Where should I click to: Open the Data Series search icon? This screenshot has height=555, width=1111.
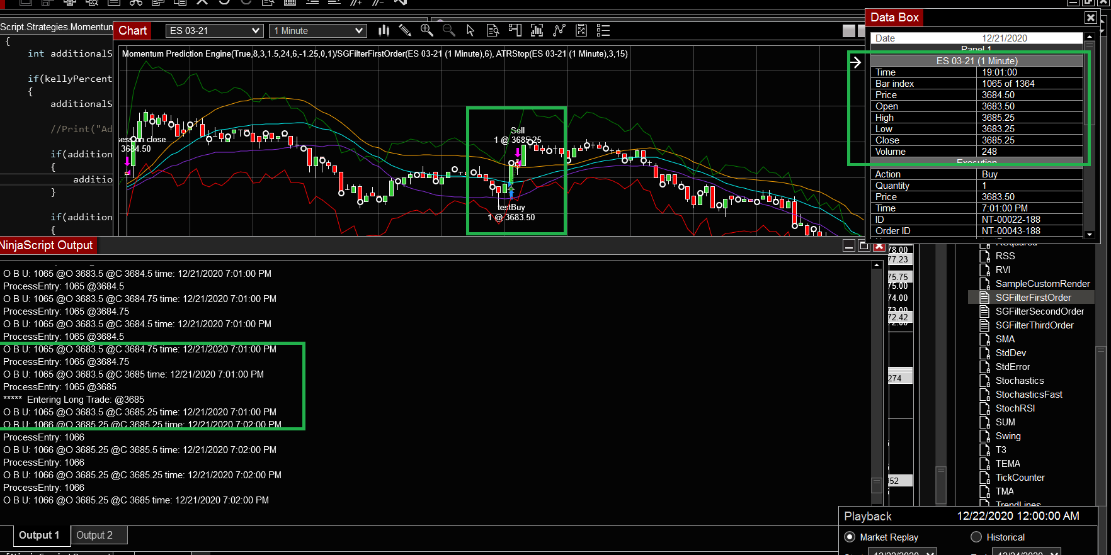pos(493,30)
